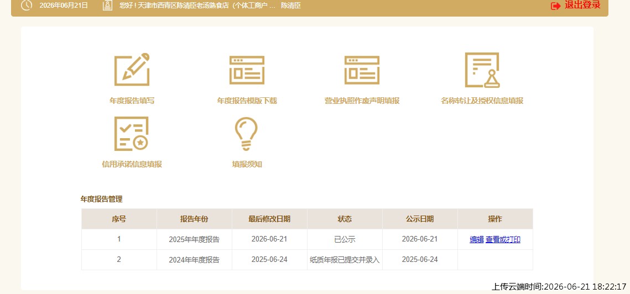Screen dimensions: 630x294
Task: Click the 信用承诺信息填报 label
Action: [132, 164]
